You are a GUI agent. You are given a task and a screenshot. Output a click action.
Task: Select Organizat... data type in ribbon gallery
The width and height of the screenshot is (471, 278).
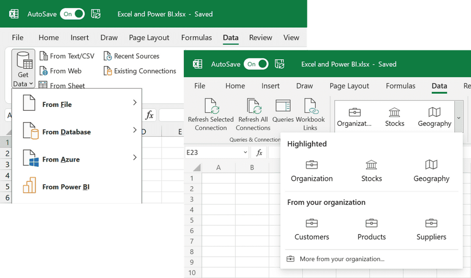tap(355, 117)
